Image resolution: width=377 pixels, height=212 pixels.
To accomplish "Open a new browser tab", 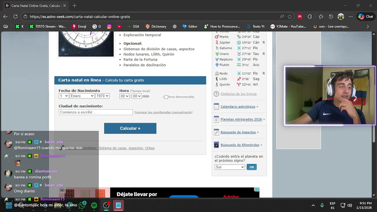I will tap(75, 6).
